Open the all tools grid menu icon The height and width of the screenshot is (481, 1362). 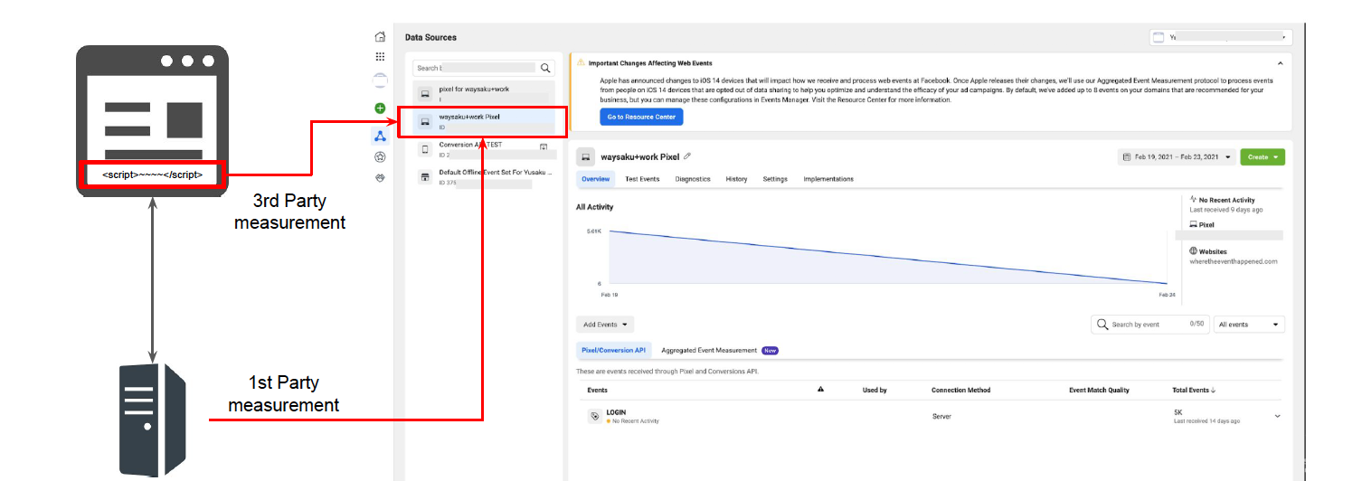pos(380,56)
